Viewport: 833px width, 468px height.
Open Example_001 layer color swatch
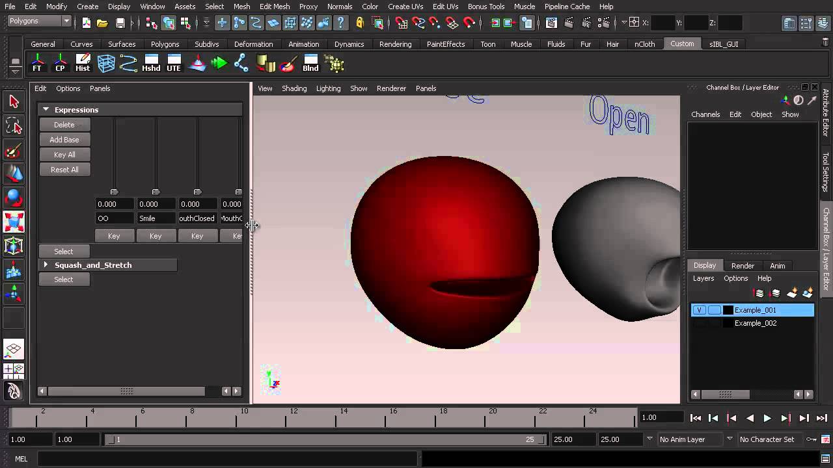pos(728,310)
